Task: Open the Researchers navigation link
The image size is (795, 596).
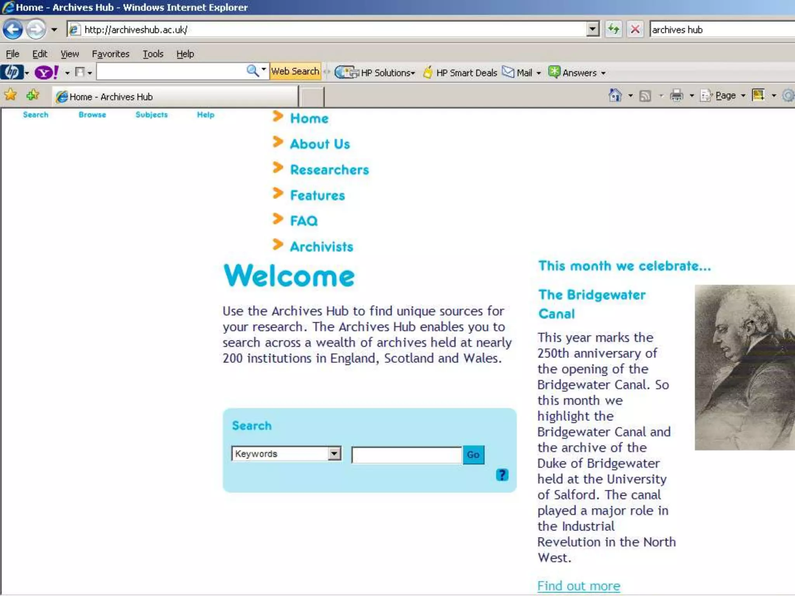Action: tap(329, 170)
